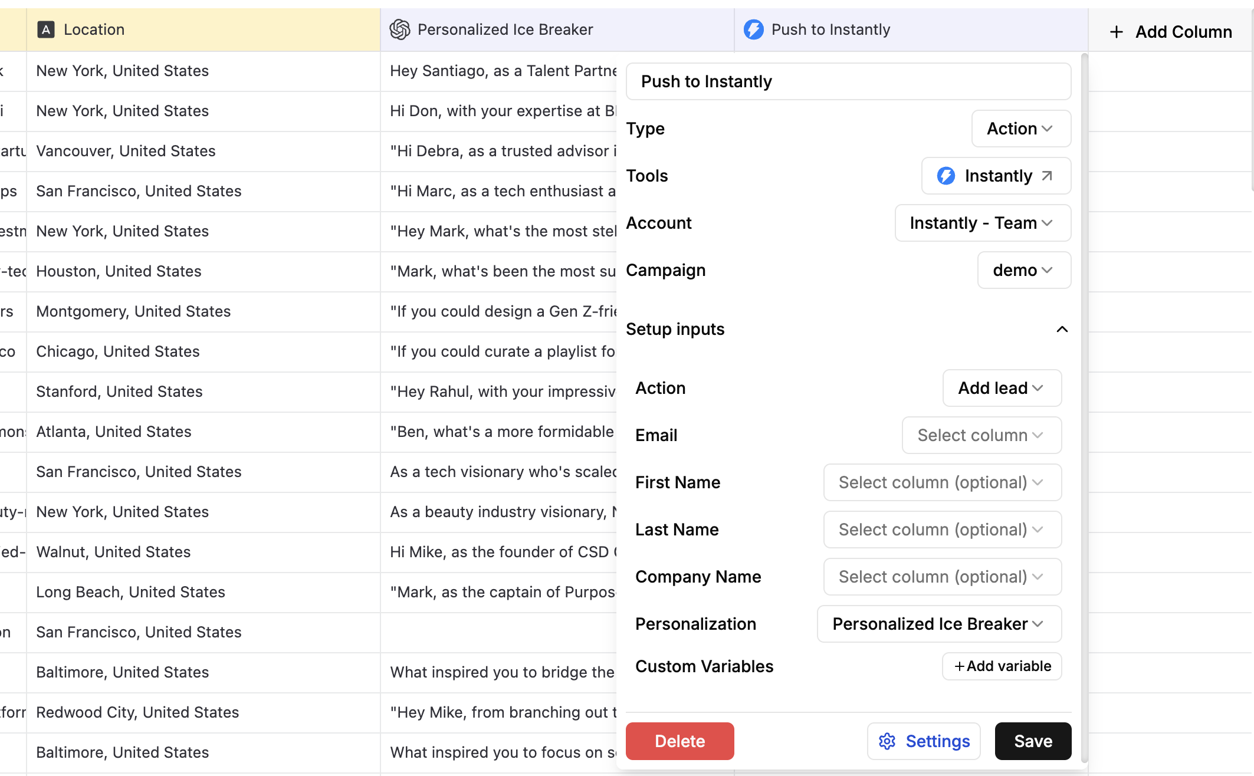Screen dimensions: 1254x776
Task: Select the Push to Instantly column header
Action: [911, 29]
